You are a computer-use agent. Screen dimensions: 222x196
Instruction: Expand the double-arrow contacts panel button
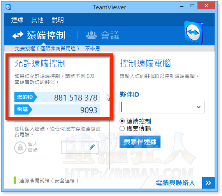coord(208,183)
